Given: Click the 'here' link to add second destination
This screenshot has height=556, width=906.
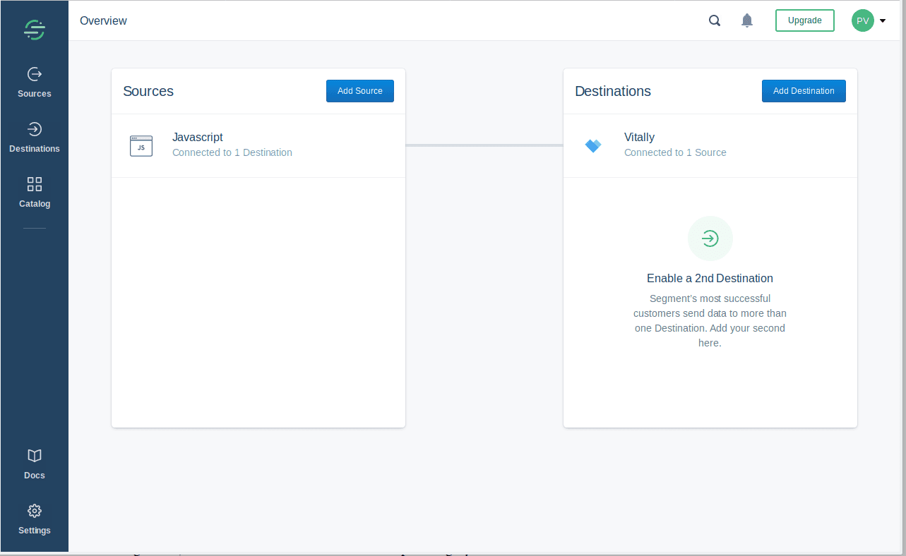Looking at the screenshot, I should (x=708, y=342).
